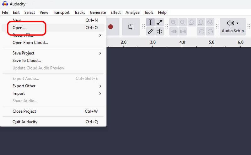
Task: Select the Draw pencil tool
Action: [150, 31]
